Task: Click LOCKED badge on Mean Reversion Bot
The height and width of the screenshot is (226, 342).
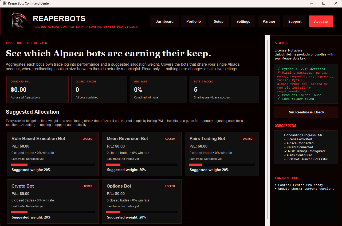Action: point(170,139)
